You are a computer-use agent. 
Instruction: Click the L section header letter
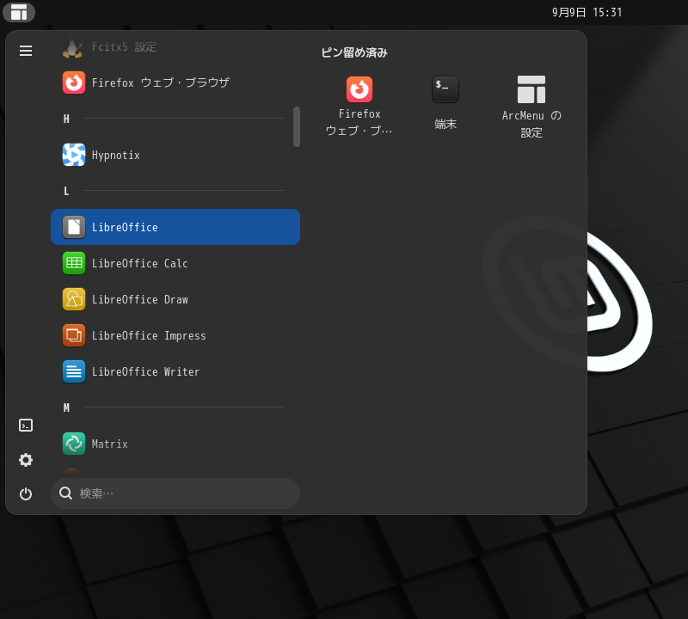point(66,191)
